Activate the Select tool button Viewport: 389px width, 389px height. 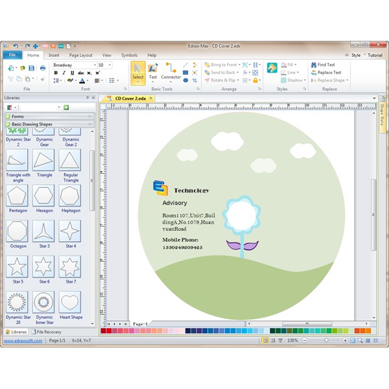coord(138,73)
